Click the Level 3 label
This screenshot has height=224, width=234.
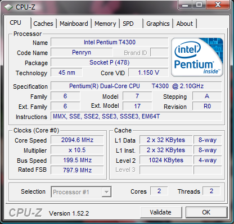point(125,170)
